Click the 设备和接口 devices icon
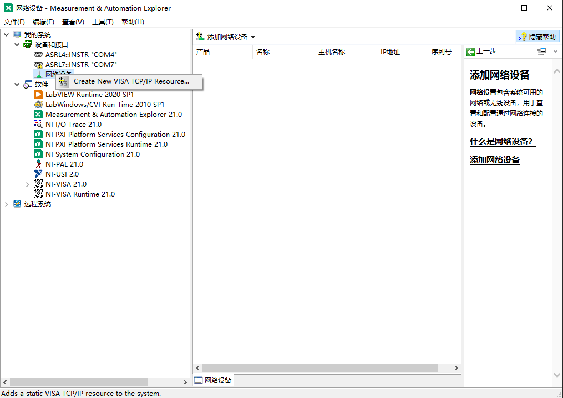This screenshot has height=398, width=563. [28, 44]
